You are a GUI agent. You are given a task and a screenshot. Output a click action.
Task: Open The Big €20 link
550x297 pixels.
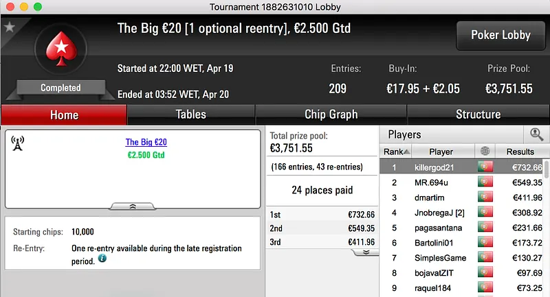[x=146, y=143]
